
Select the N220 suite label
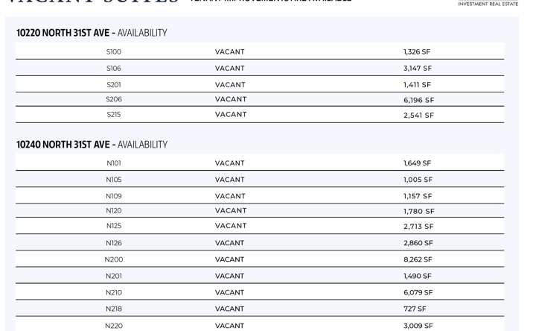pyautogui.click(x=114, y=326)
